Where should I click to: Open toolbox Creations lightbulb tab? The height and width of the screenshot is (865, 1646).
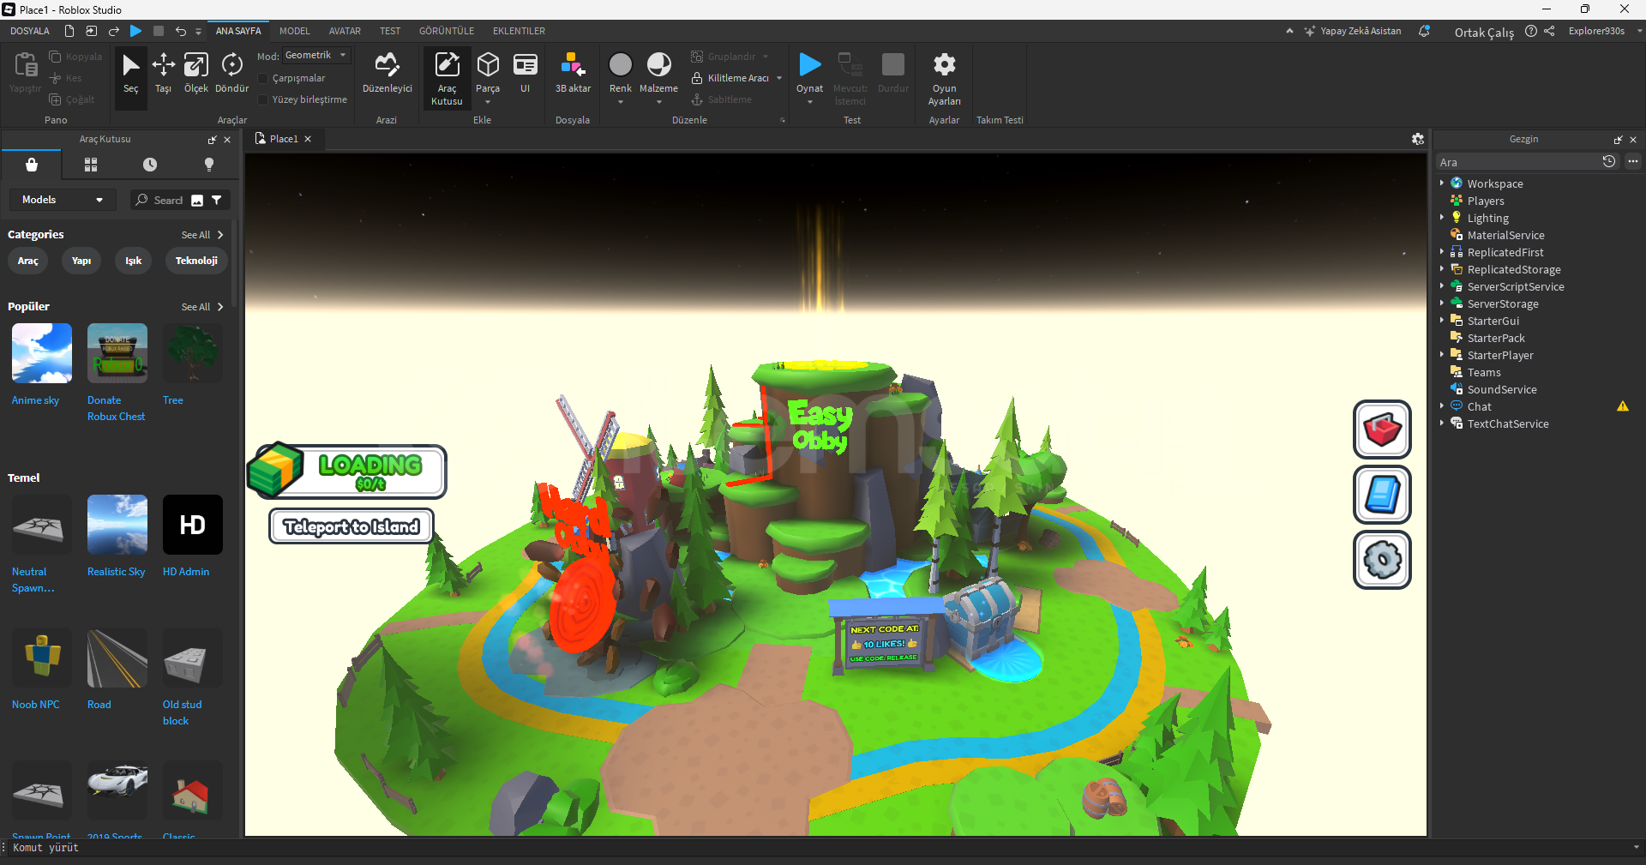209,165
